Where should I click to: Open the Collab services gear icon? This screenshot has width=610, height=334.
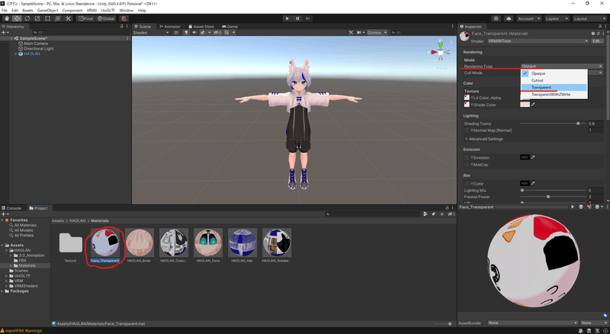coord(496,18)
